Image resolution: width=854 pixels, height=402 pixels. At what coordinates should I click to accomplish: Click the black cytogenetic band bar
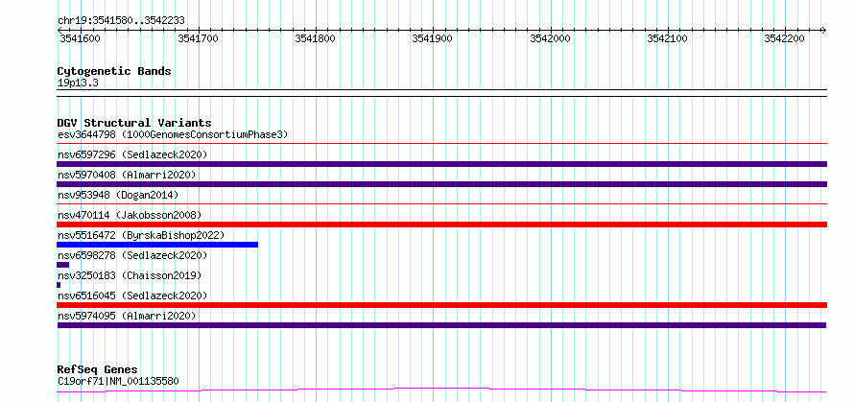[441, 93]
